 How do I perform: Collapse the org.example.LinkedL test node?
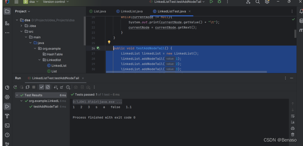[21, 101]
